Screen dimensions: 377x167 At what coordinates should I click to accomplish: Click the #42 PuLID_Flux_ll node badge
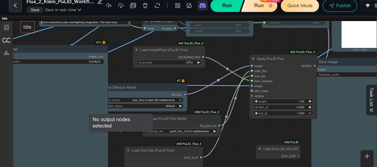point(302,52)
